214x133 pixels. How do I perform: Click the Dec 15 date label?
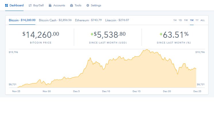pyautogui.click(x=136, y=91)
